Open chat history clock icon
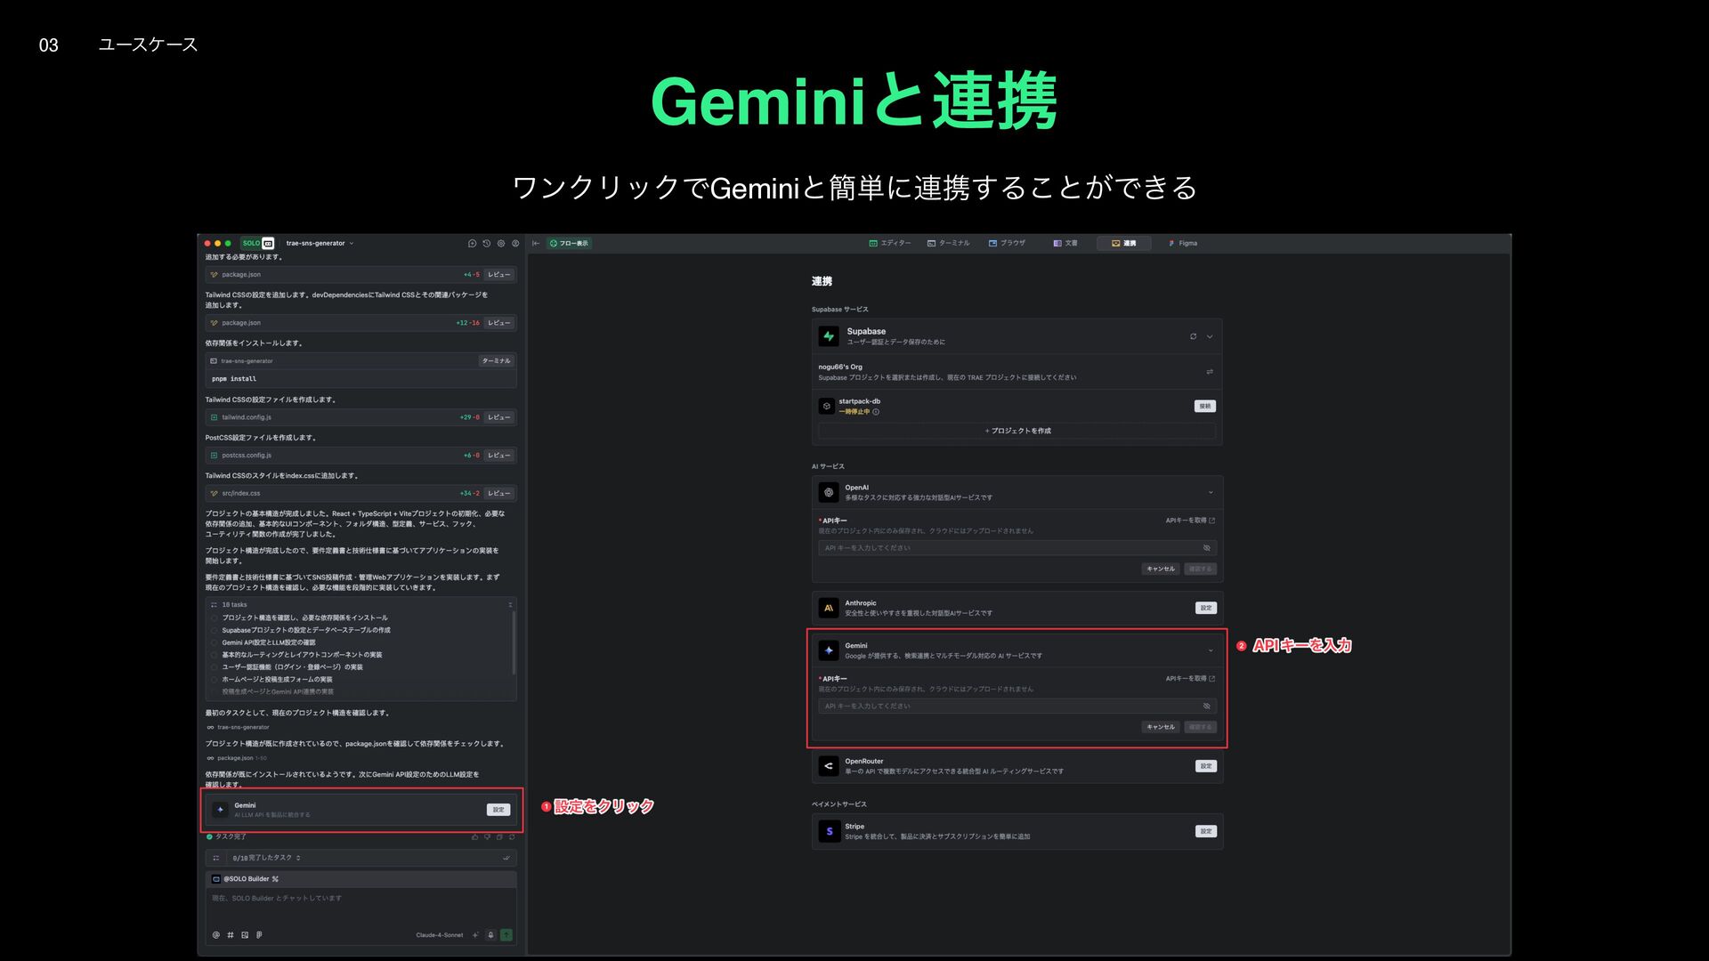 (486, 243)
